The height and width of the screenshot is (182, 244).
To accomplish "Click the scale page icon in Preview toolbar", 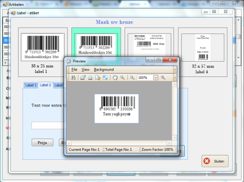I will point(105,77).
